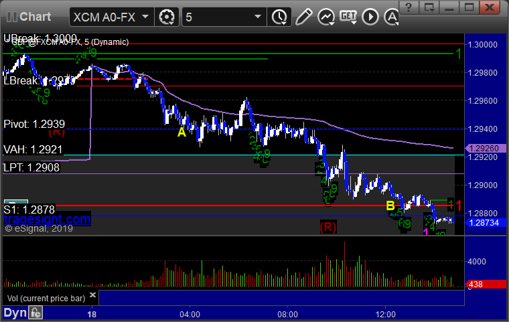This screenshot has height=322, width=509.
Task: Click the Chart title grip handle
Action: 11,17
